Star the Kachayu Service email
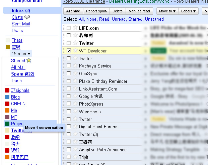 pyautogui.click(x=75, y=66)
